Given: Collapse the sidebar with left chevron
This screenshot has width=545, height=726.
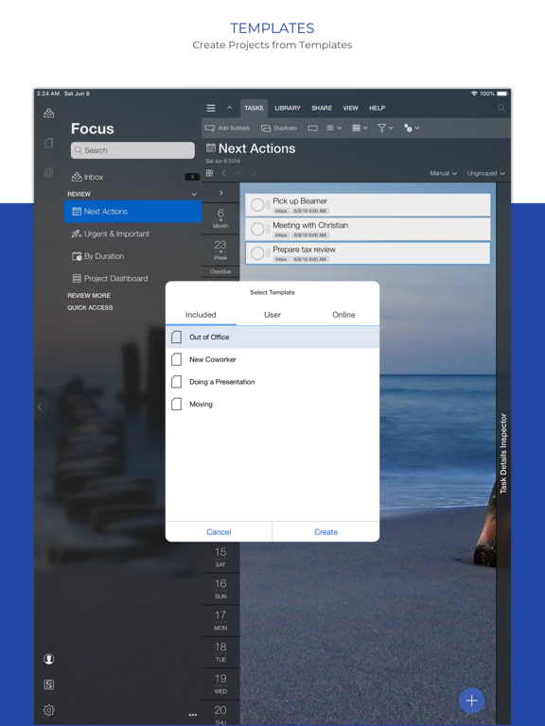Looking at the screenshot, I should pos(40,406).
